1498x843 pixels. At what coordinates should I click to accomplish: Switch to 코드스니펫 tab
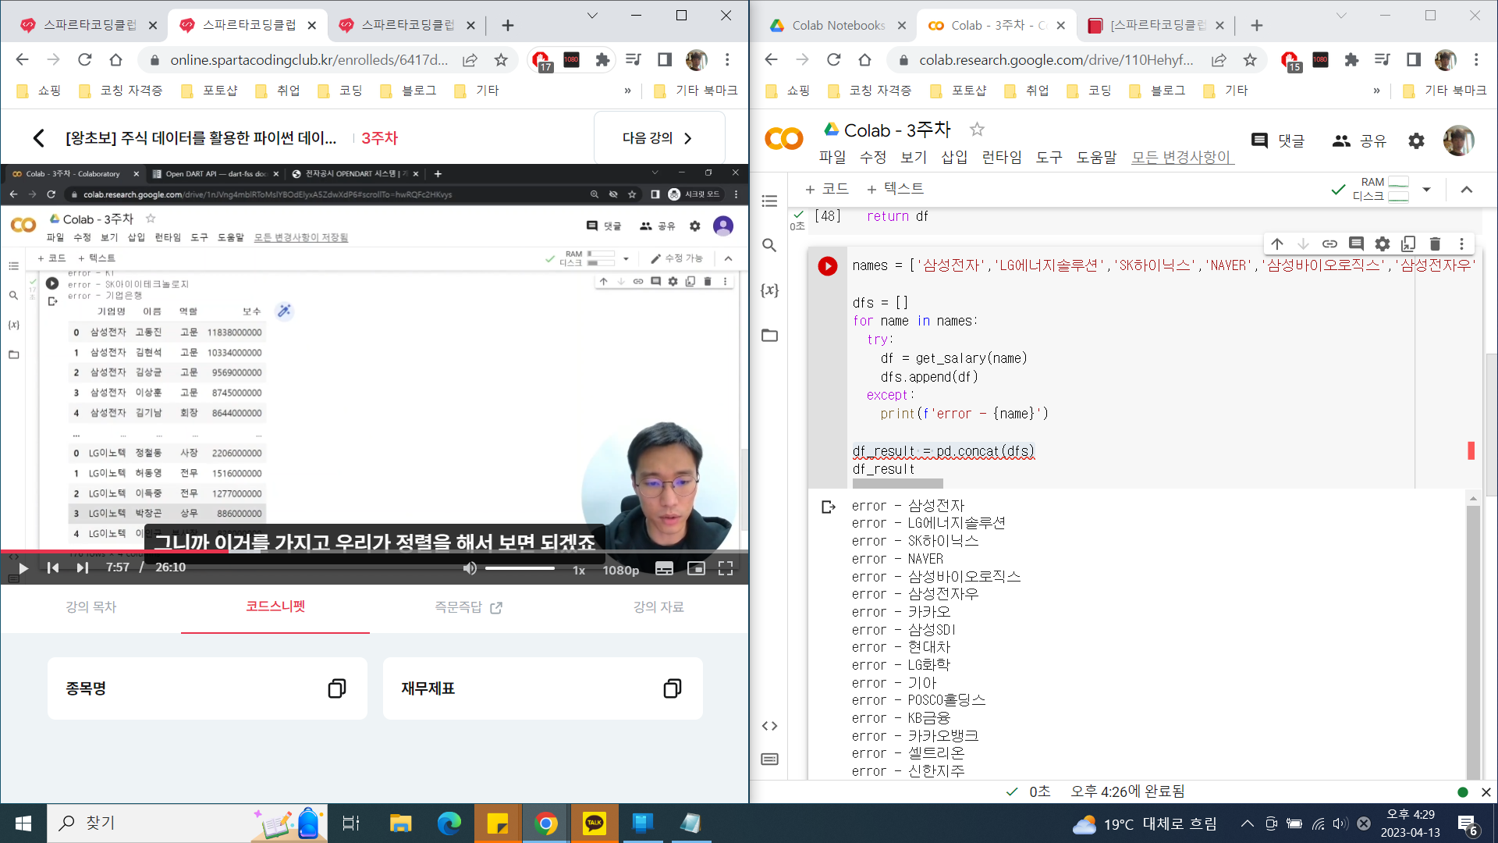coord(275,606)
